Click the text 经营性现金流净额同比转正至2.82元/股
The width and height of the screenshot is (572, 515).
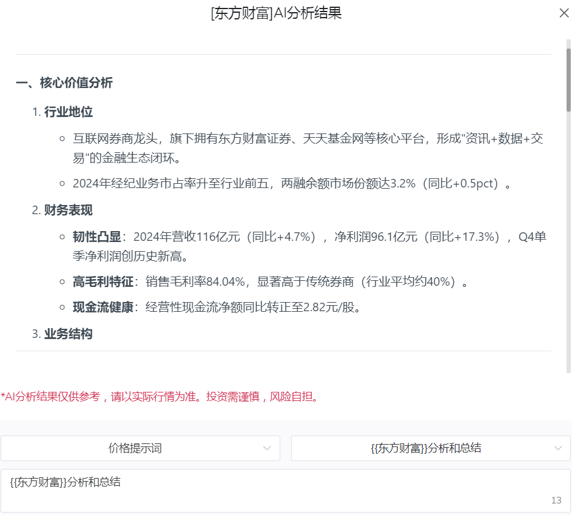tap(249, 307)
